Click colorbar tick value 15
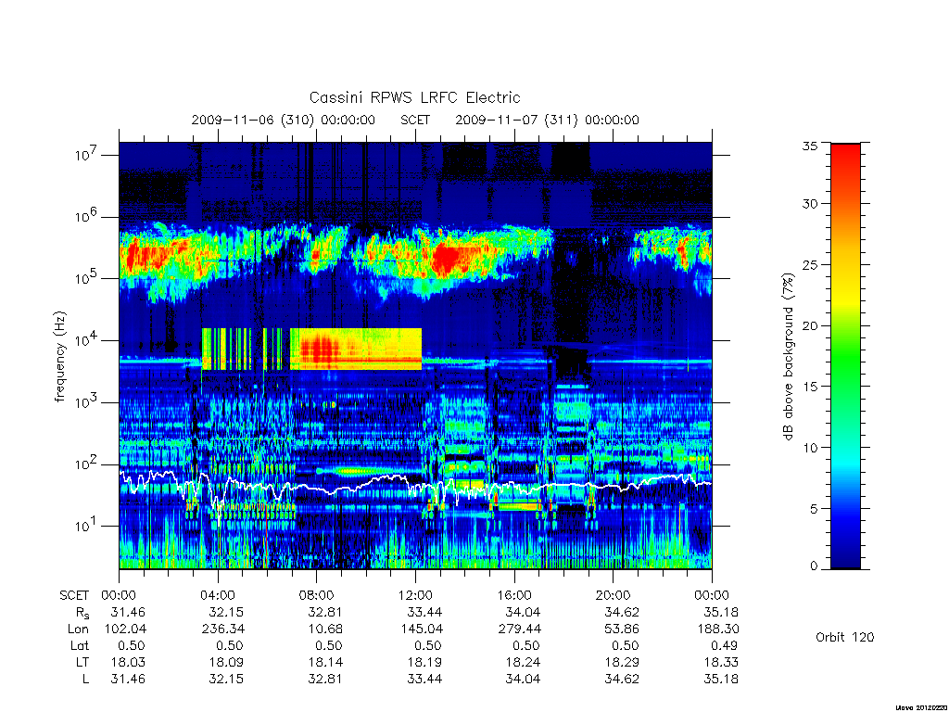949x712 pixels. click(x=810, y=387)
